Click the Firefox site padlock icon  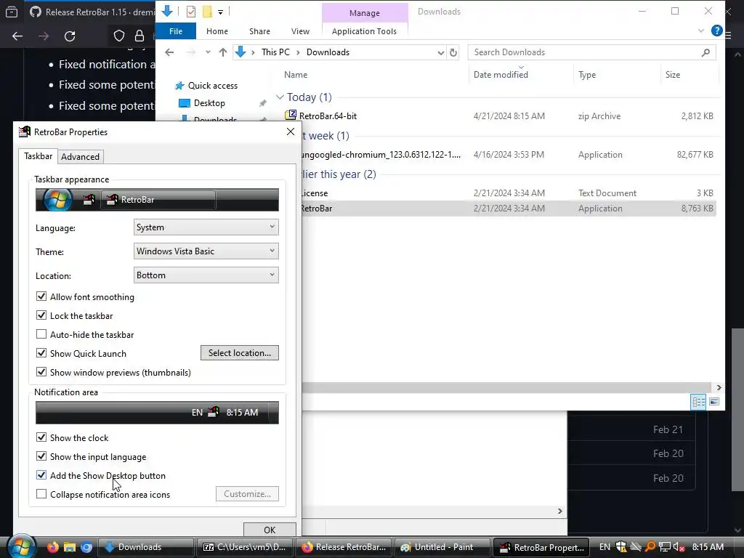tap(139, 36)
